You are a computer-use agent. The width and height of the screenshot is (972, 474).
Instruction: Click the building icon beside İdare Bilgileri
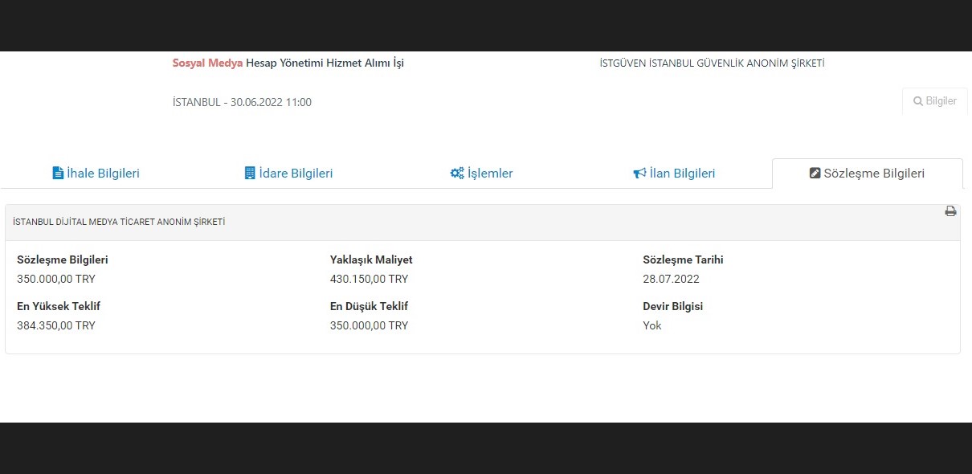250,174
